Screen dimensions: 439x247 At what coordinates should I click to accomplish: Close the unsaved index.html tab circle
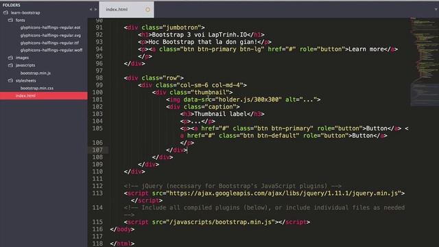point(147,10)
